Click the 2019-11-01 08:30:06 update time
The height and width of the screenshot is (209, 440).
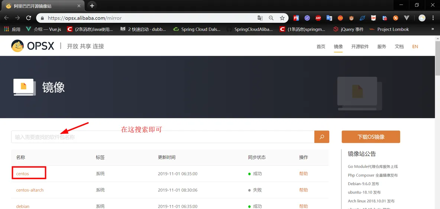pyautogui.click(x=178, y=190)
